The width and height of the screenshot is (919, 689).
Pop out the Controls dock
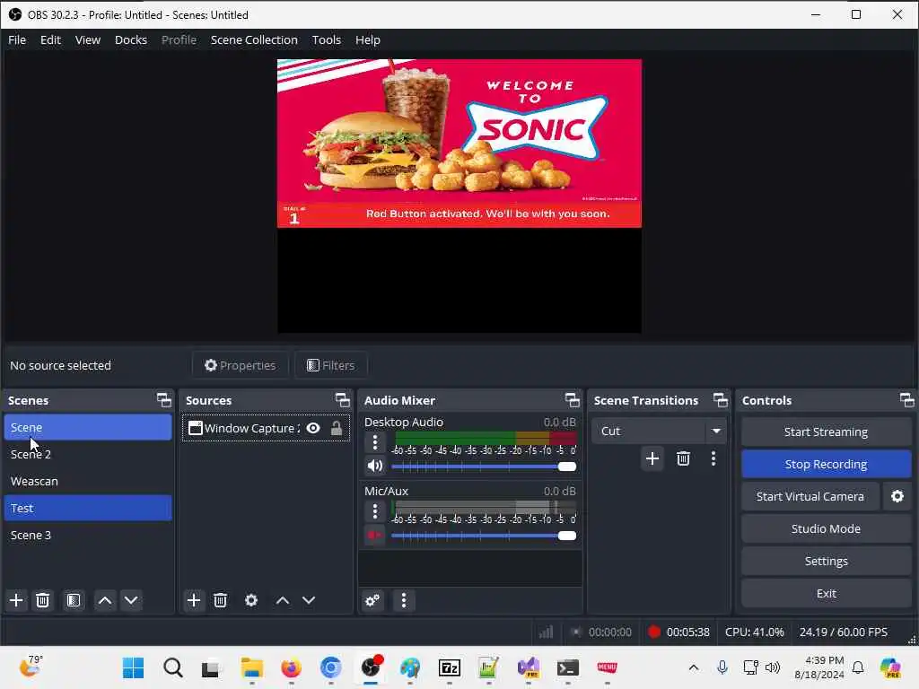pos(907,400)
